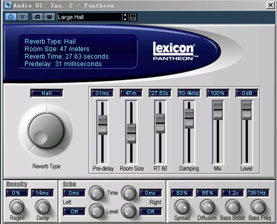This screenshot has height=224, width=277.
Task: Open the preset save/manage icon
Action: coord(133,17)
